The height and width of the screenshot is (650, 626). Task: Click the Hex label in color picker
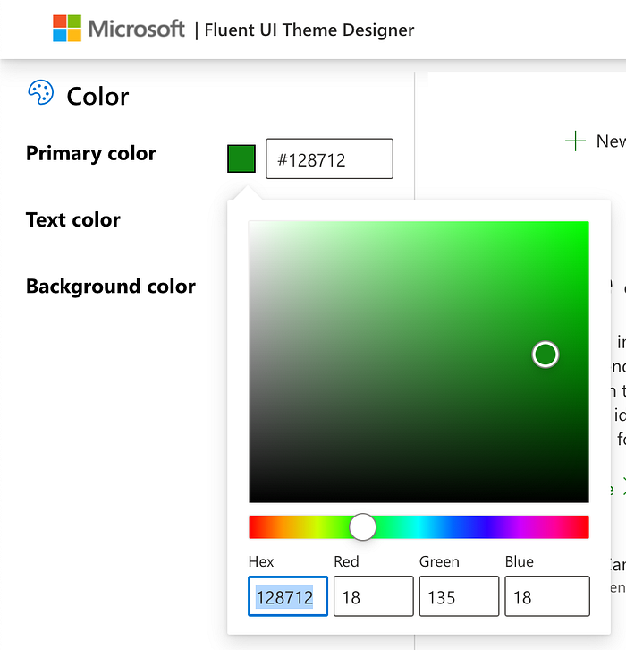[261, 561]
